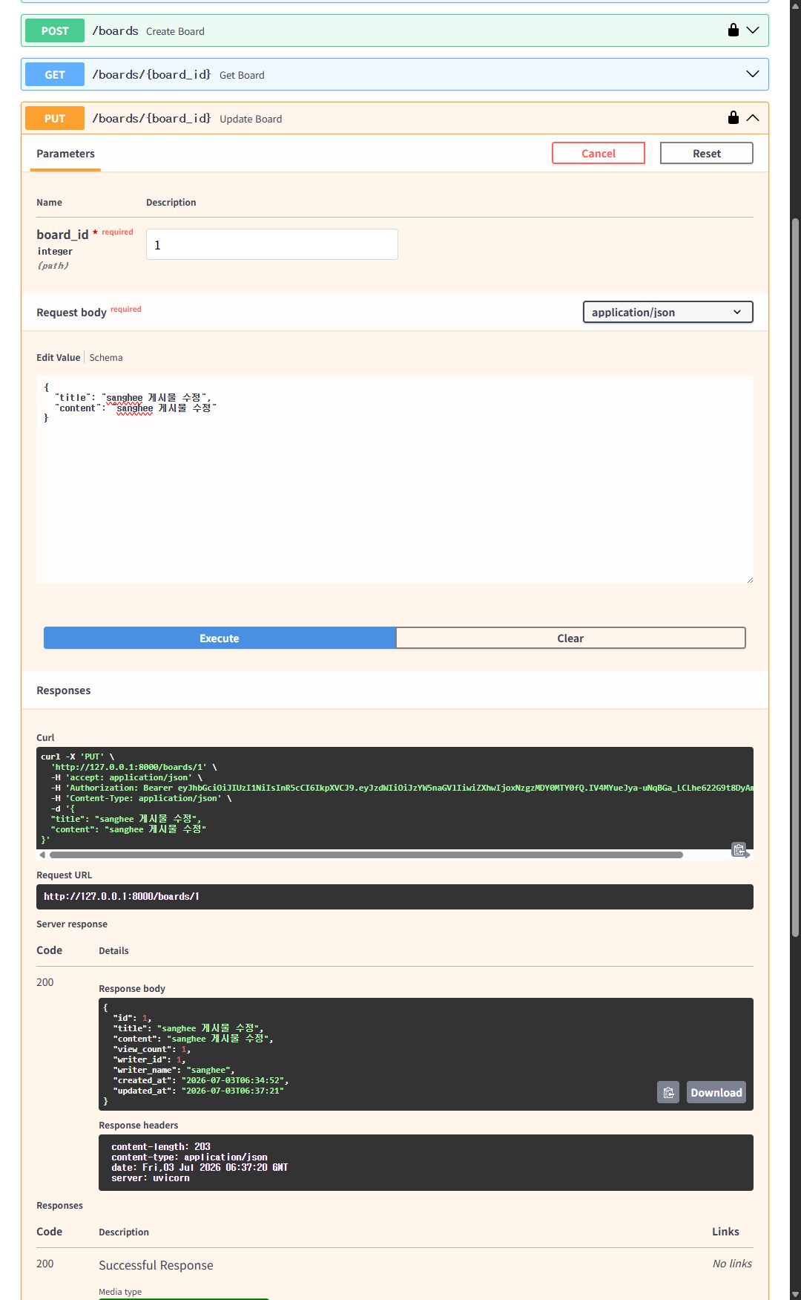This screenshot has width=801, height=1300.
Task: Click the lock icon on POST /boards
Action: pos(733,30)
